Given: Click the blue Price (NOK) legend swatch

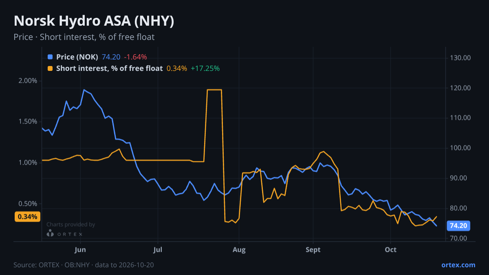Looking at the screenshot, I should click(x=50, y=57).
